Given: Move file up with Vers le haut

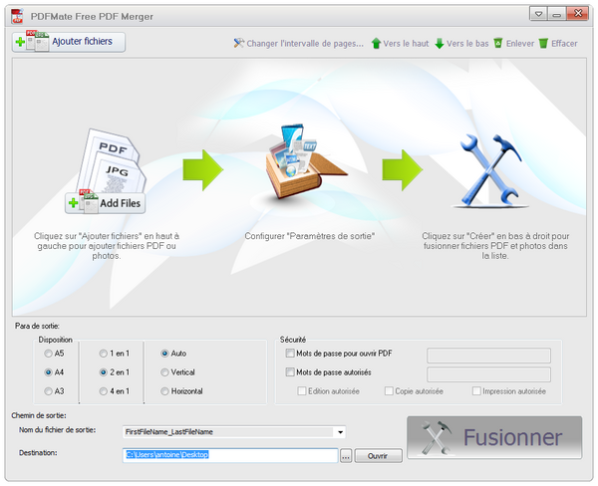Looking at the screenshot, I should tap(400, 44).
